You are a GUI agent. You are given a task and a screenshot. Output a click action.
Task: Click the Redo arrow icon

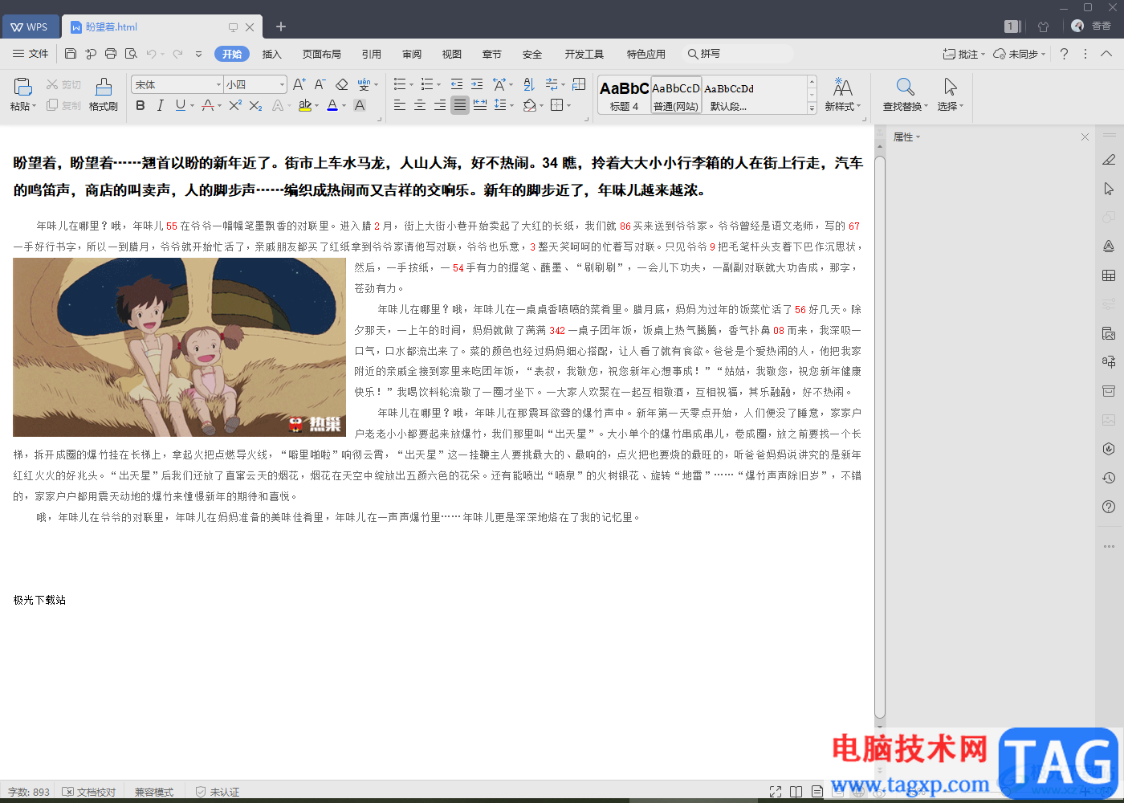click(x=177, y=54)
